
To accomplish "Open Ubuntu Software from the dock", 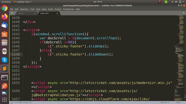I will 5,34.
